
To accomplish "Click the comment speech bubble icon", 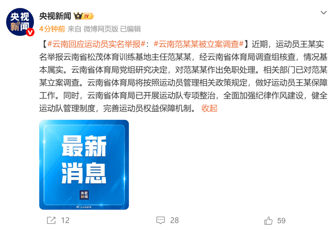I will (160, 220).
